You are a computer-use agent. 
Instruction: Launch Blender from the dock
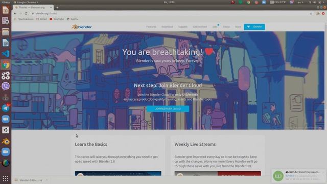click(6, 142)
